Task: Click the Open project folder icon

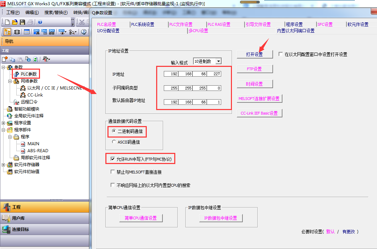Action: [15, 22]
